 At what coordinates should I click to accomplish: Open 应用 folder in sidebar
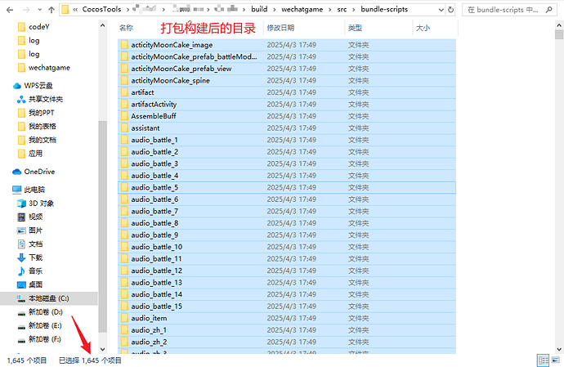click(30, 154)
